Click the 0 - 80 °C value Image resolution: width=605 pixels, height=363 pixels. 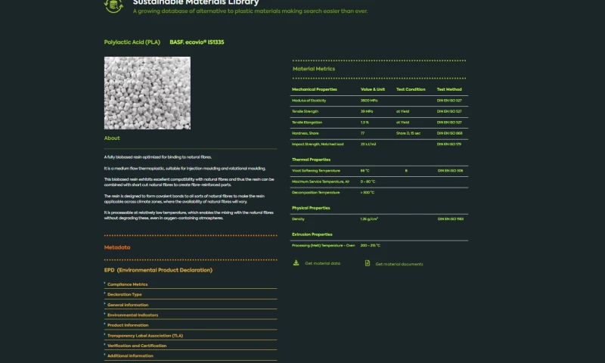tap(368, 181)
